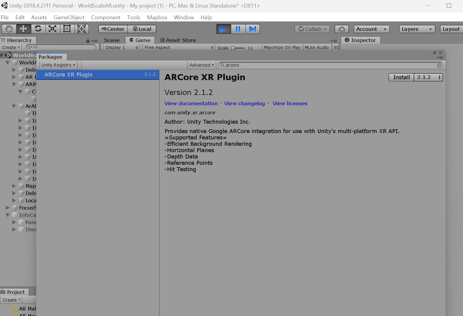Select the Hierarchy tab
The image size is (463, 316).
pos(18,40)
